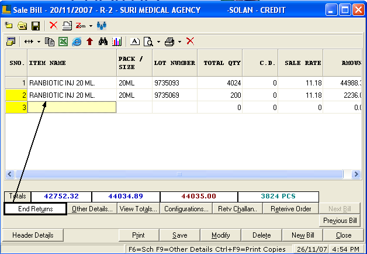This screenshot has width=367, height=254.
Task: Open the grid printer dropdown arrow
Action: pyautogui.click(x=179, y=42)
